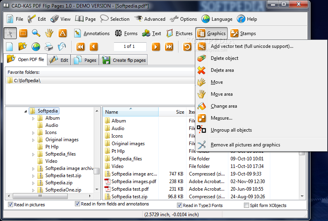Viewport: 328px width, 221px height.
Task: Open the File menu
Action: click(15, 19)
